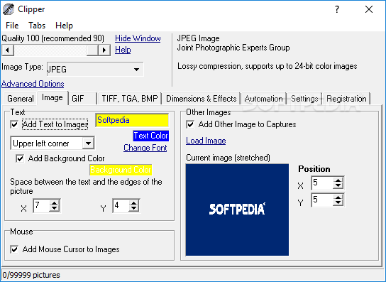Click the yellow Background Color swatch button

(x=121, y=170)
